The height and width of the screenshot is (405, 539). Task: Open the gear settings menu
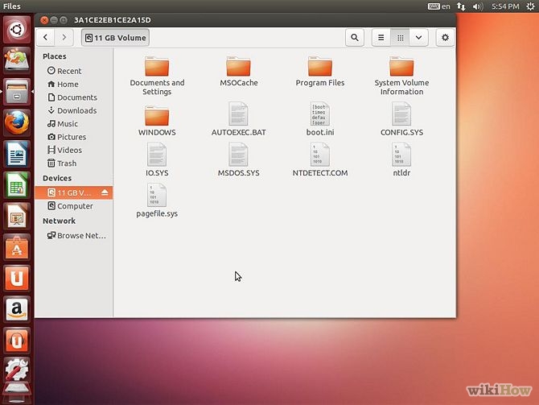point(445,38)
